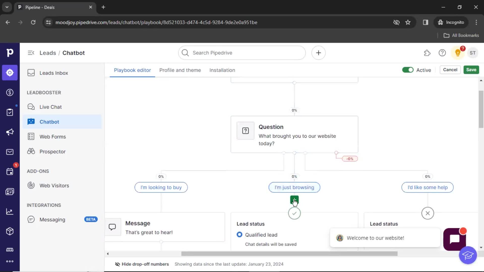This screenshot has width=484, height=272.
Task: Click the Search Pipedrive input field
Action: pos(242,52)
